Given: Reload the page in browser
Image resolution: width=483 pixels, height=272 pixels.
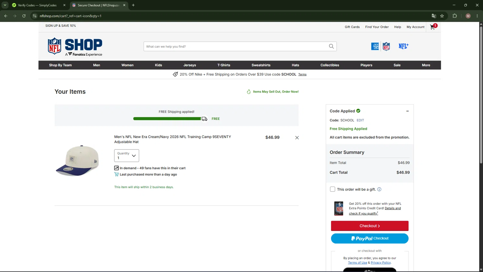Looking at the screenshot, I should click(x=24, y=16).
